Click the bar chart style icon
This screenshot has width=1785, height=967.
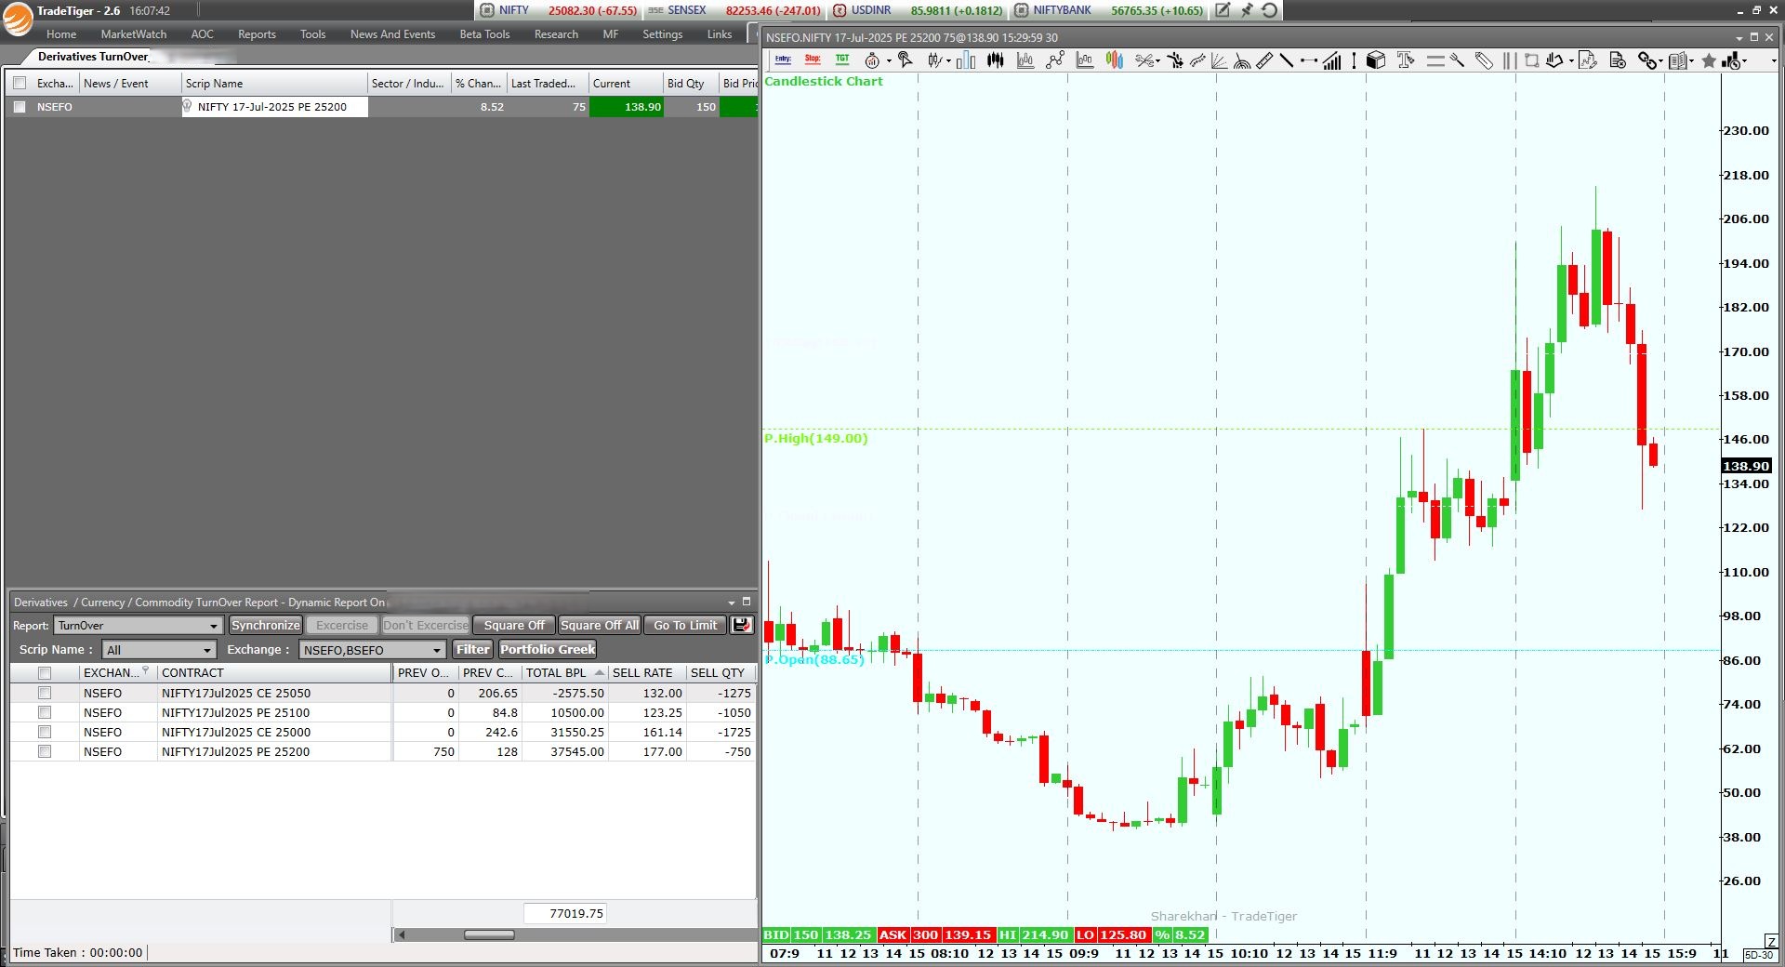click(966, 60)
